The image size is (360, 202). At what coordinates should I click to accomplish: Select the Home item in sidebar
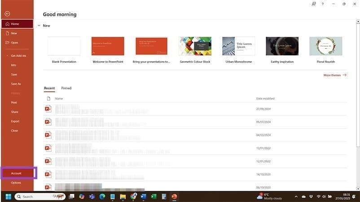pyautogui.click(x=17, y=24)
